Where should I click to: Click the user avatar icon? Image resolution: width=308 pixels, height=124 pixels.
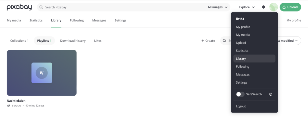pyautogui.click(x=273, y=7)
